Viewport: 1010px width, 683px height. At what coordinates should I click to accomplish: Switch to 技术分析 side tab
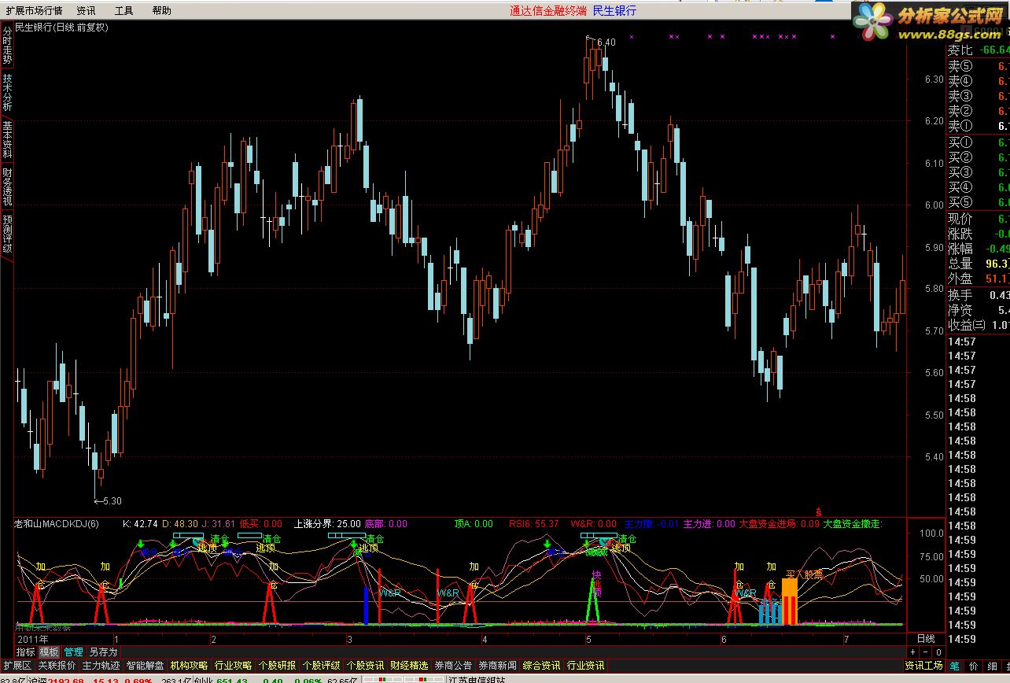7,93
